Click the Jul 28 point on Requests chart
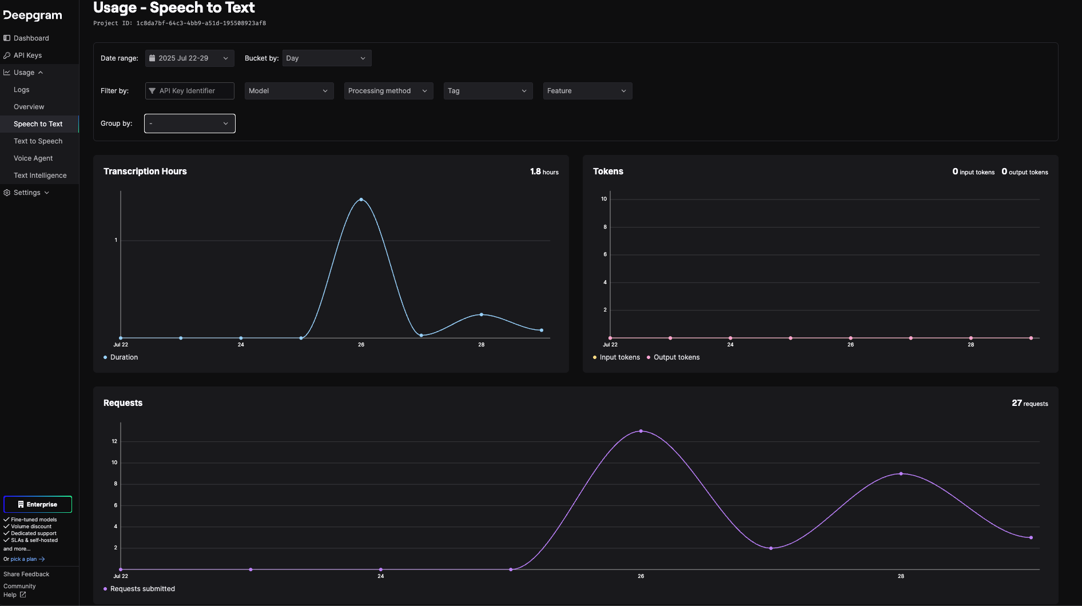The image size is (1082, 606). pos(901,473)
